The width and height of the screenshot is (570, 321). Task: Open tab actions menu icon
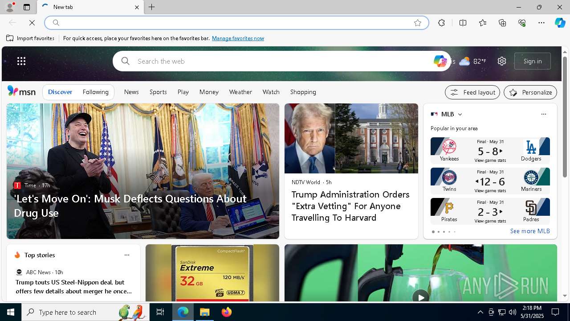pyautogui.click(x=27, y=7)
